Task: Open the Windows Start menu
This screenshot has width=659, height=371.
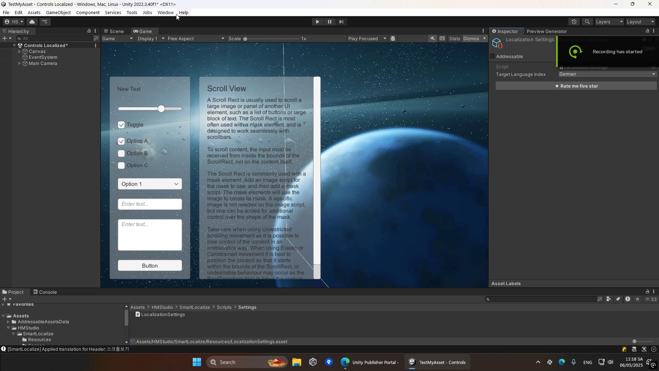Action: 197,362
